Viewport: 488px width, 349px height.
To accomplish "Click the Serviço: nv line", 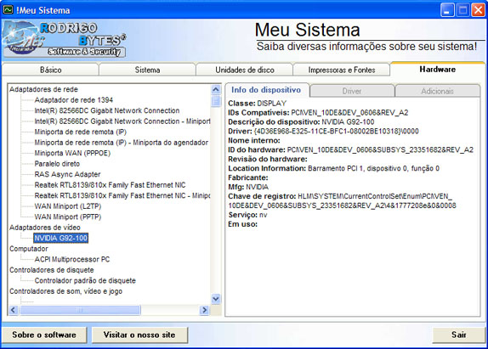I will tap(247, 215).
